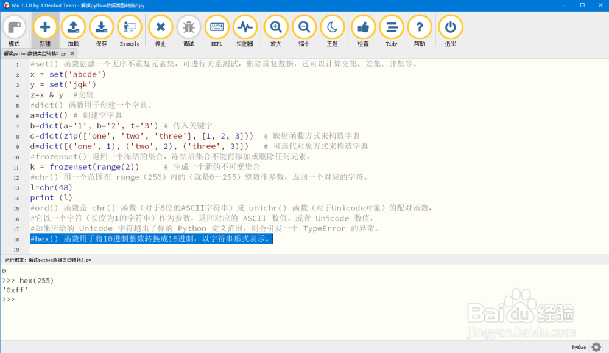This screenshot has width=609, height=353.
Task: Open the 模式 mode selector
Action: tap(15, 27)
